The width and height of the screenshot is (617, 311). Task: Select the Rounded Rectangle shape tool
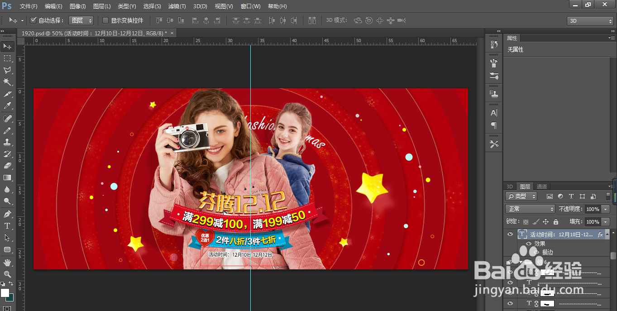click(7, 249)
